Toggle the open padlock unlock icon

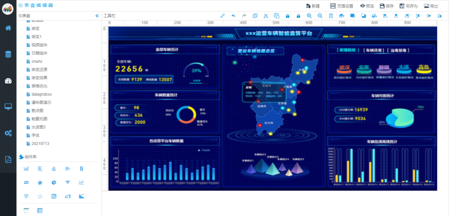click(x=298, y=16)
